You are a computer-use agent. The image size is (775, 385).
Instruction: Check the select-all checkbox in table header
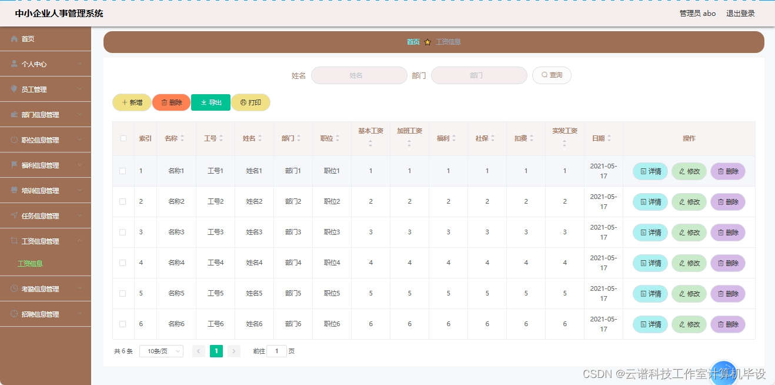click(x=122, y=138)
